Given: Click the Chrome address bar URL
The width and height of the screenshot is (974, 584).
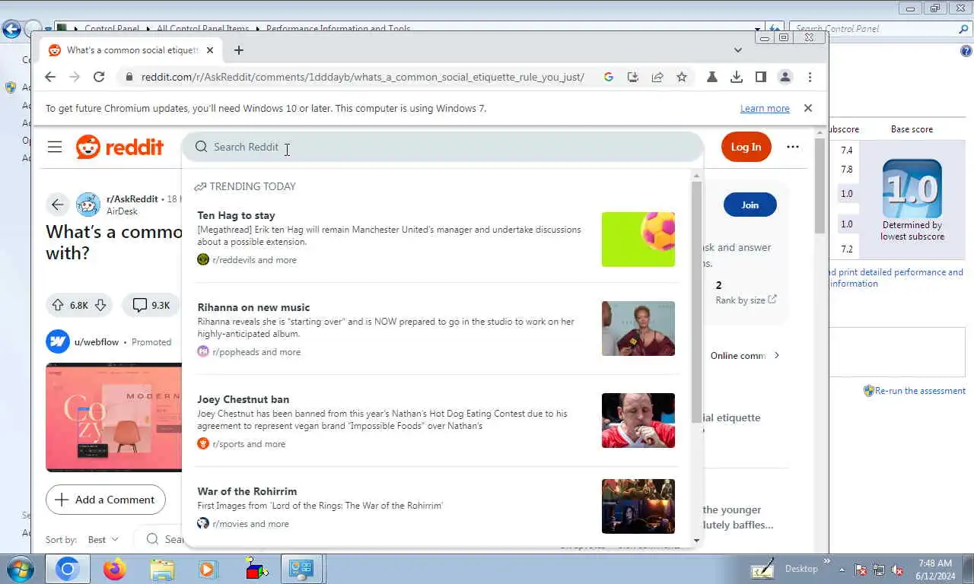Looking at the screenshot, I should [362, 77].
